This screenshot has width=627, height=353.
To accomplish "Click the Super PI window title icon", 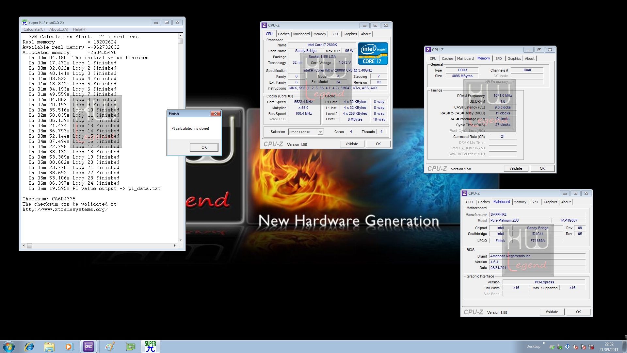I will (x=24, y=22).
